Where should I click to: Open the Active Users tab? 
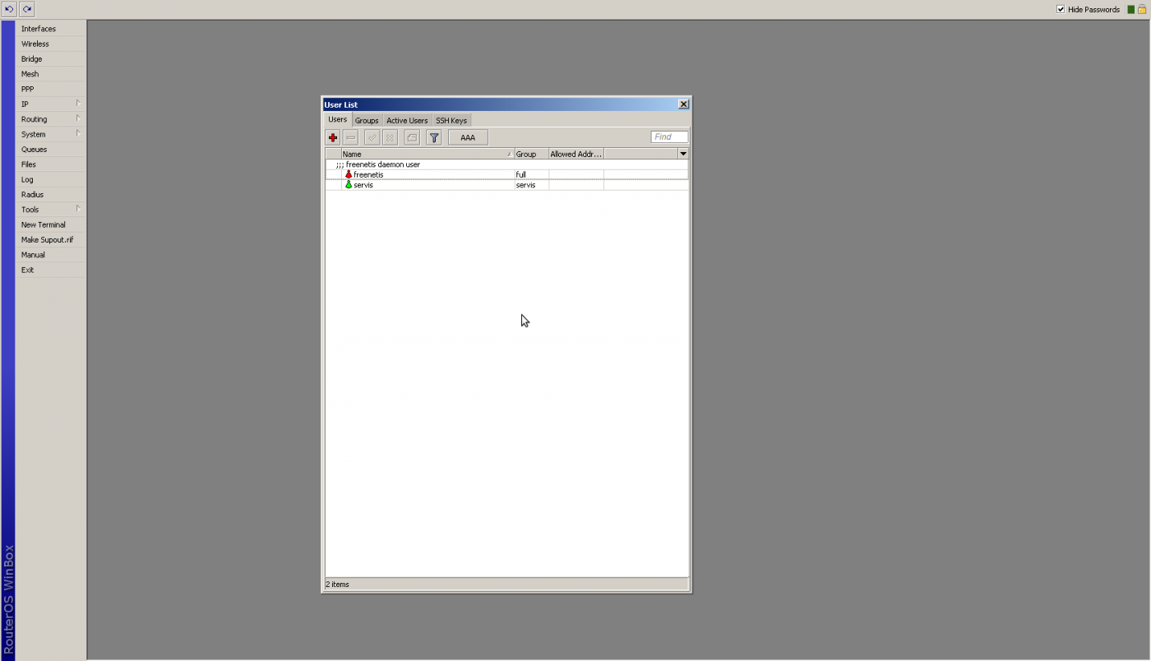(x=407, y=120)
